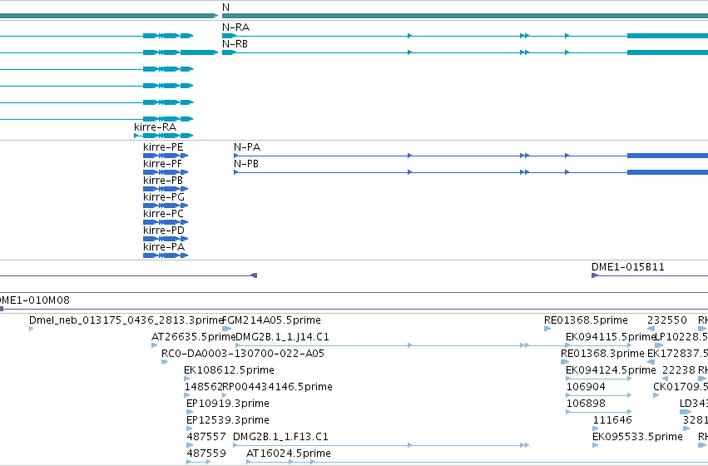Click the EK094115.5prime EST label
708x466 pixels.
pos(610,337)
